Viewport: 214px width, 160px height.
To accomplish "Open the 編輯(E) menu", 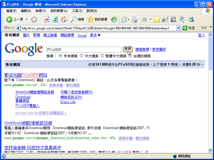I will coord(26,11).
